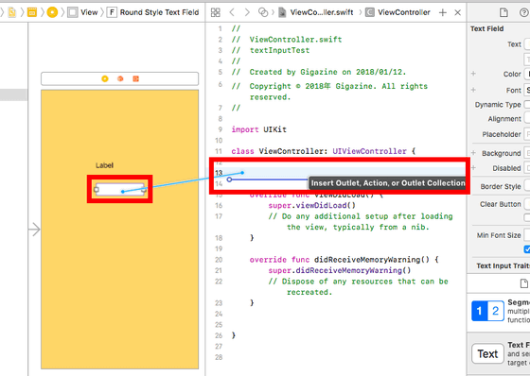Open the assistant editor mode selector (overlapping circles)
This screenshot has height=376, width=530.
coord(263,12)
